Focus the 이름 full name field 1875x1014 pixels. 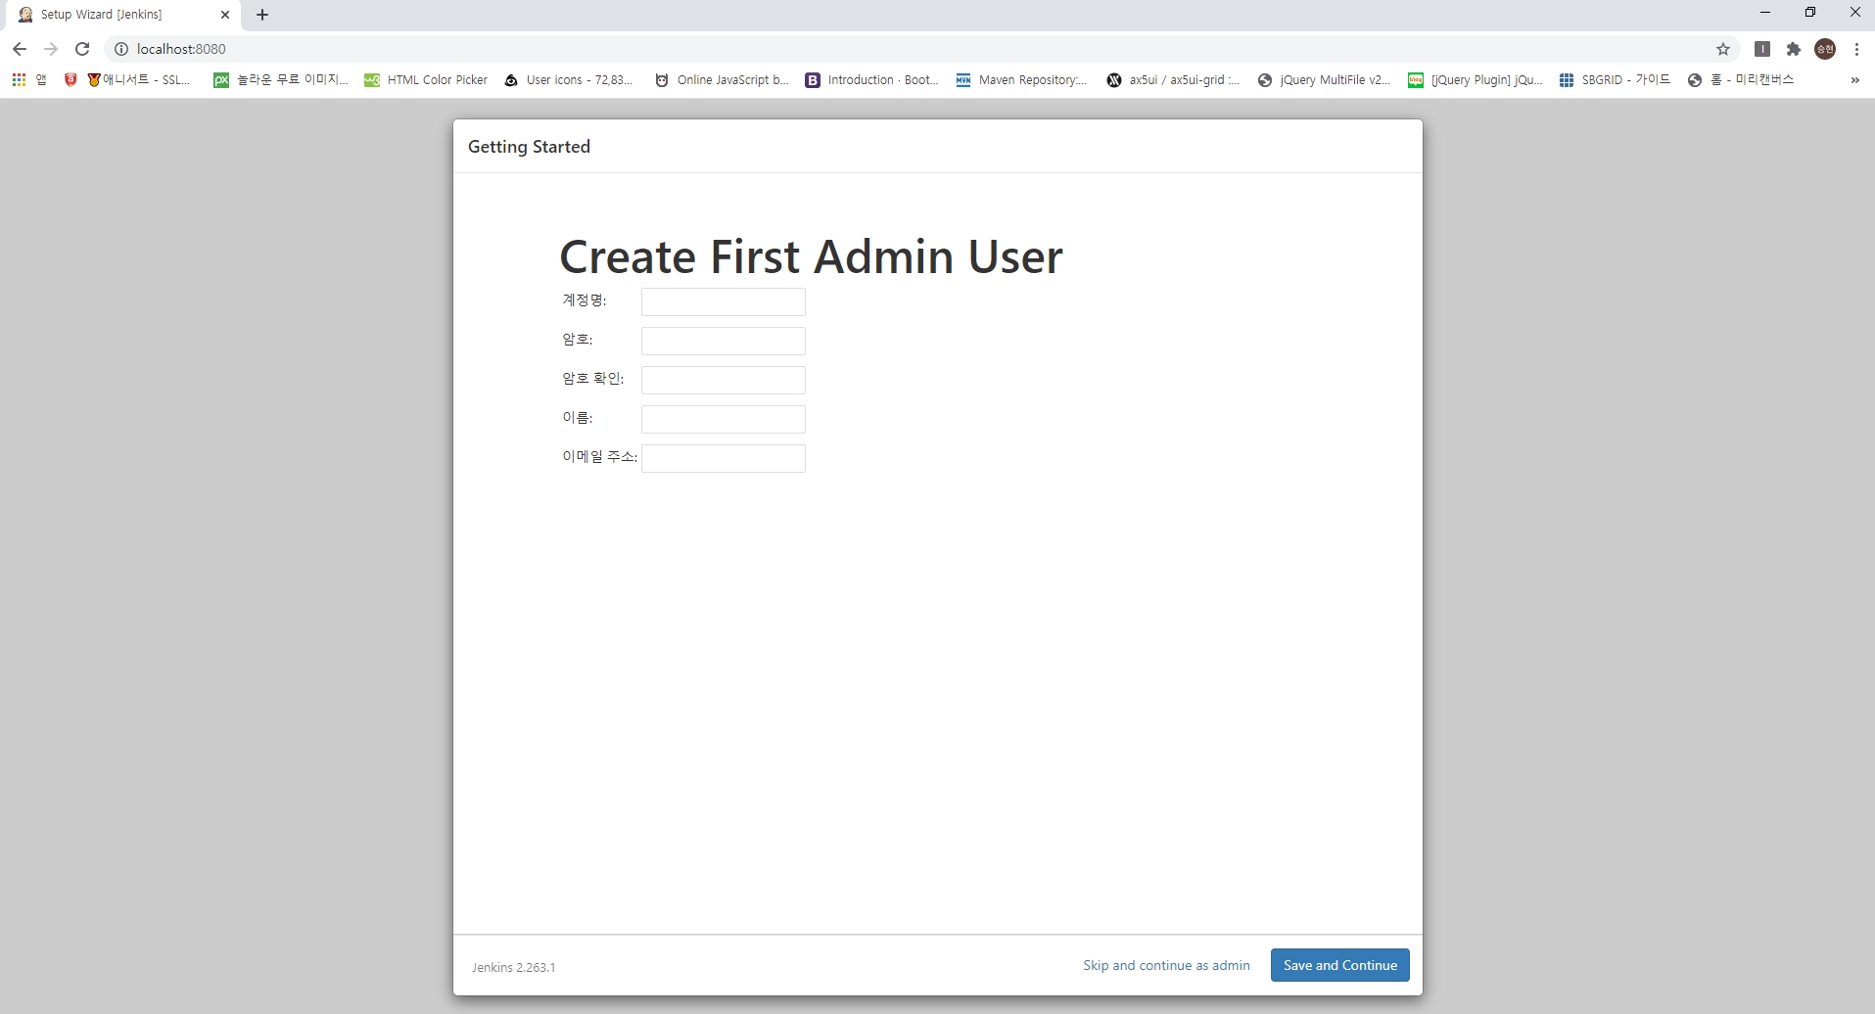coord(724,419)
